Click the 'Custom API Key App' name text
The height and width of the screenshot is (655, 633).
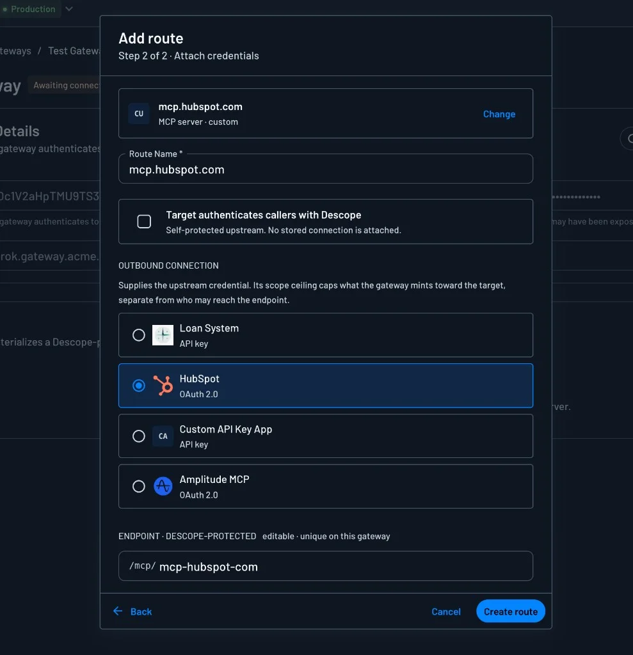tap(226, 429)
